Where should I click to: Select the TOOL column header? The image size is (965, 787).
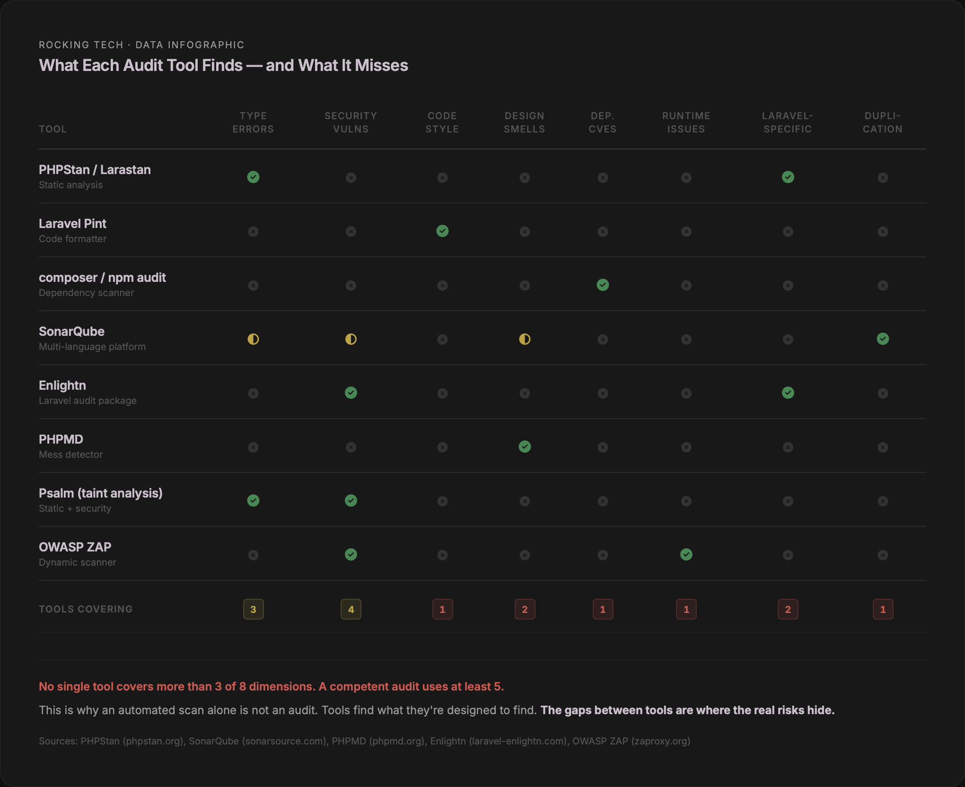pos(53,129)
